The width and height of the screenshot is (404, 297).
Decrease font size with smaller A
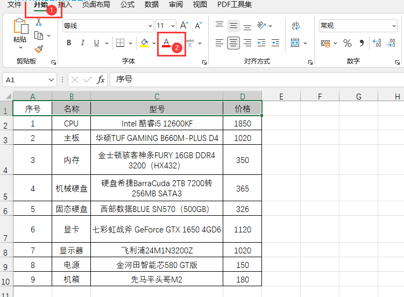(x=199, y=25)
